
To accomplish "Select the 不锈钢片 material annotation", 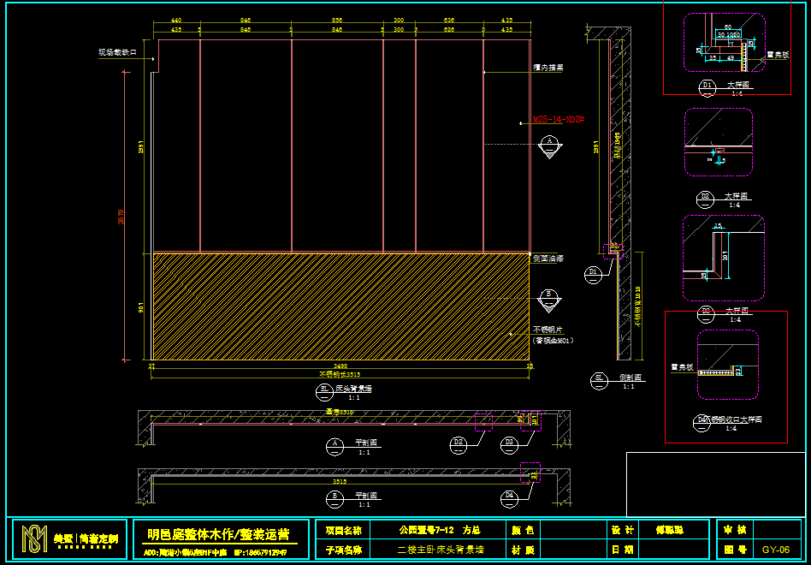I will click(x=548, y=329).
